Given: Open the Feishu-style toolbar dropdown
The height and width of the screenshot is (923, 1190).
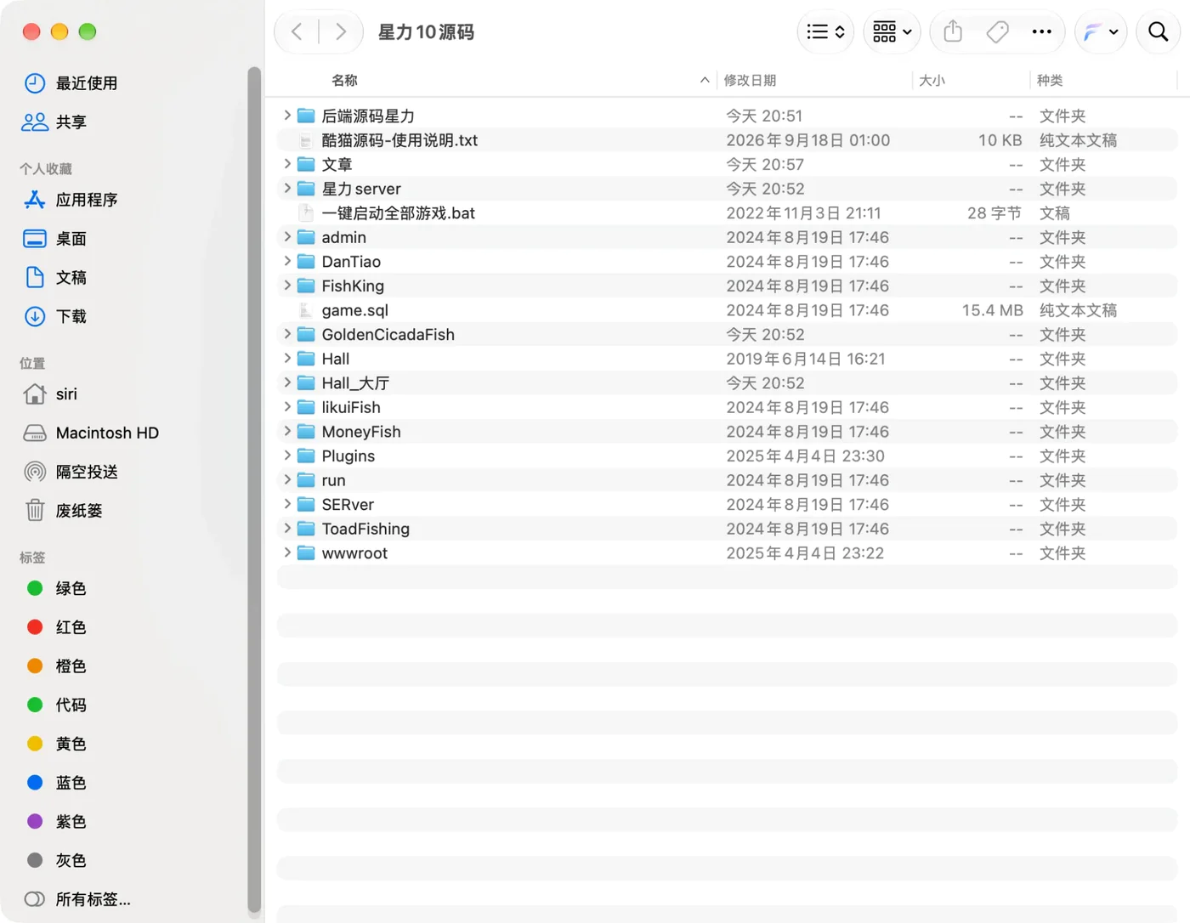Looking at the screenshot, I should 1101,32.
